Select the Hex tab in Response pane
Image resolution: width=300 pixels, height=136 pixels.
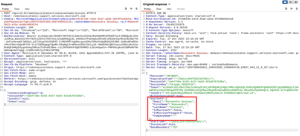[x=169, y=9]
